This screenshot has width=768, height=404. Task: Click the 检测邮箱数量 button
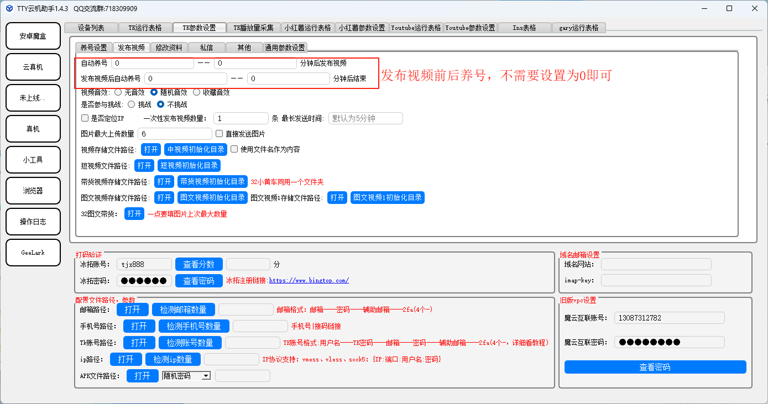point(184,309)
